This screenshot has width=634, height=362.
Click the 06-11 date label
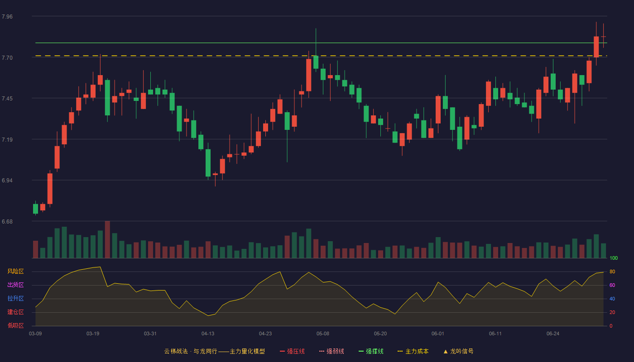pyautogui.click(x=495, y=333)
